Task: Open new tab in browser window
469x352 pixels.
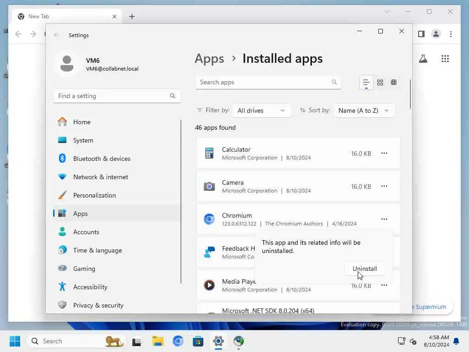Action: click(131, 16)
